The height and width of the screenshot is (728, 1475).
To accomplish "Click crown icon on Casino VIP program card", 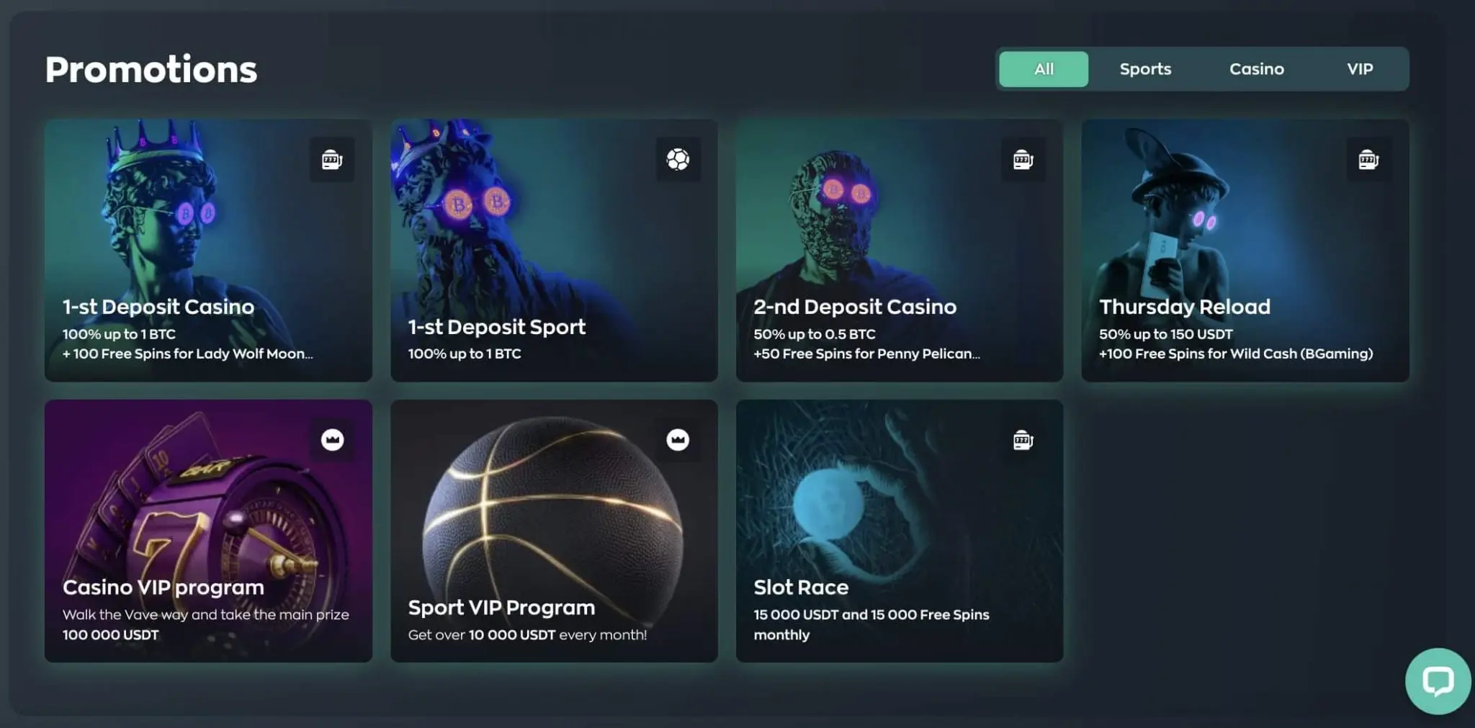I will [x=332, y=439].
